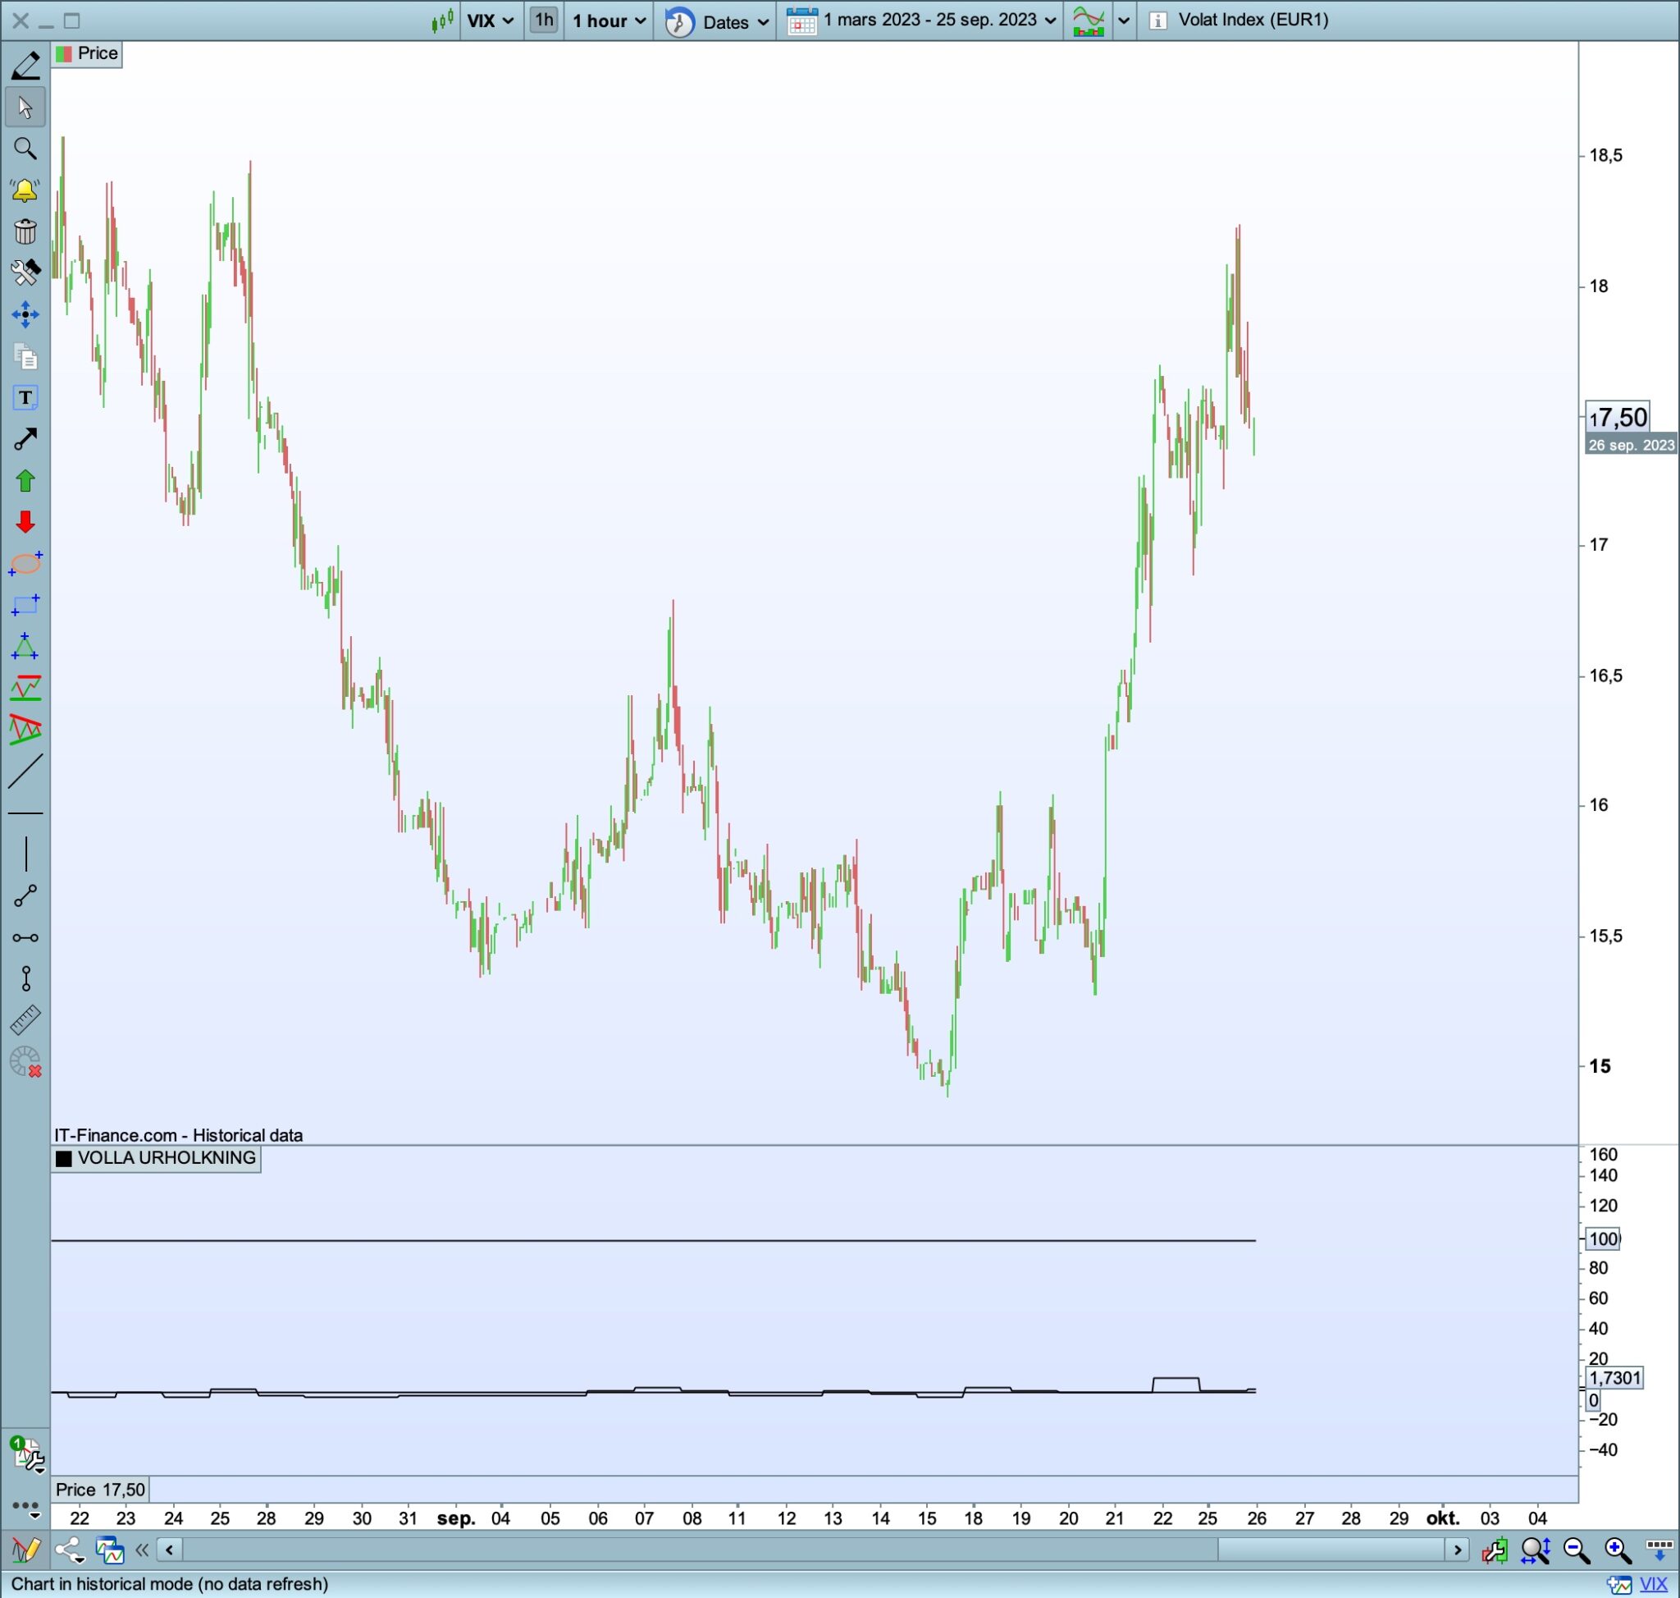Click the magnifying glass zoom tool
The height and width of the screenshot is (1598, 1680).
(x=25, y=149)
